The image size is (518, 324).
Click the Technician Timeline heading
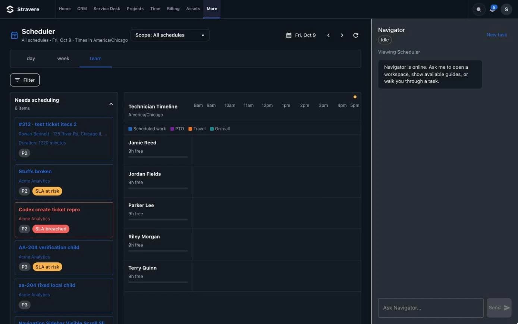tap(153, 107)
